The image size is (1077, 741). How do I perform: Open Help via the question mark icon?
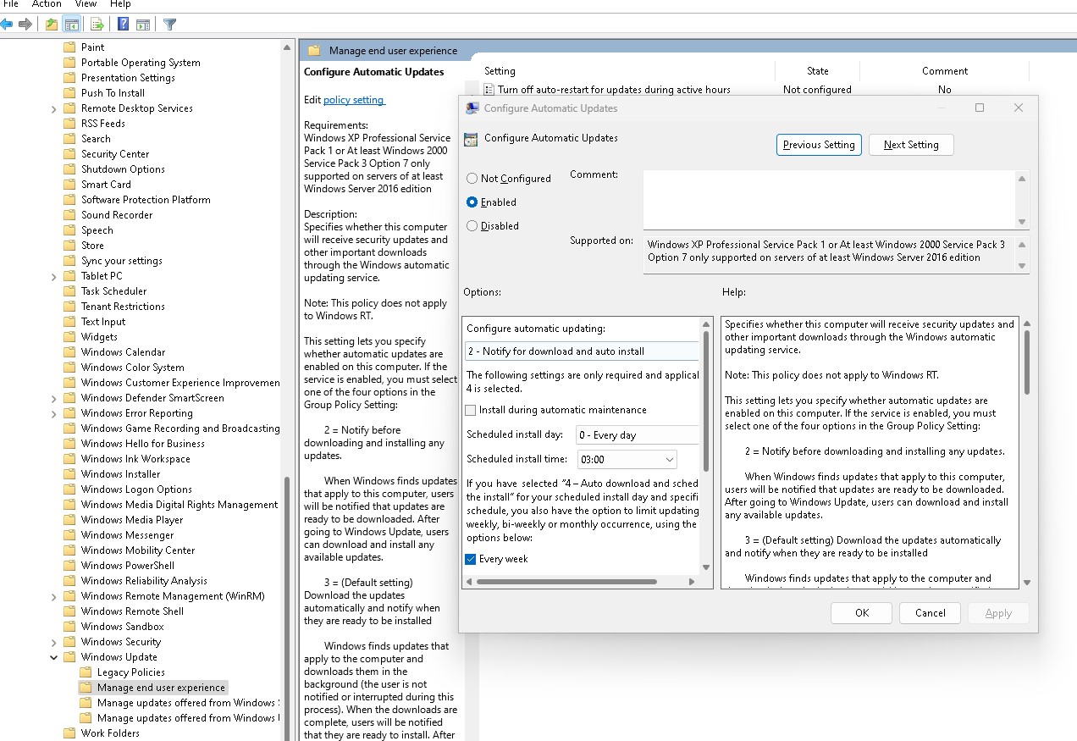(x=124, y=24)
